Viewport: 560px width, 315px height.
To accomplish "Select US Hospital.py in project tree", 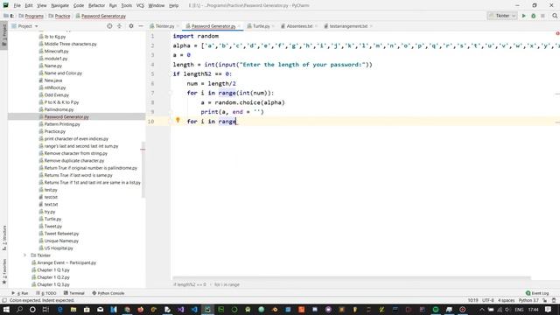I will point(59,248).
